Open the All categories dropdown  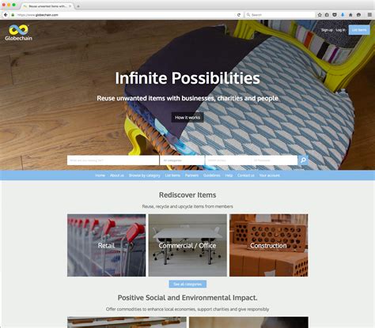(182, 160)
